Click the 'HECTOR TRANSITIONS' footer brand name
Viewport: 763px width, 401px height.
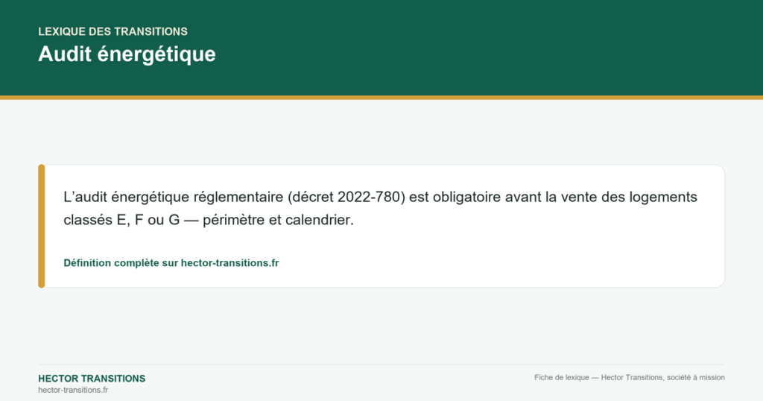click(92, 379)
